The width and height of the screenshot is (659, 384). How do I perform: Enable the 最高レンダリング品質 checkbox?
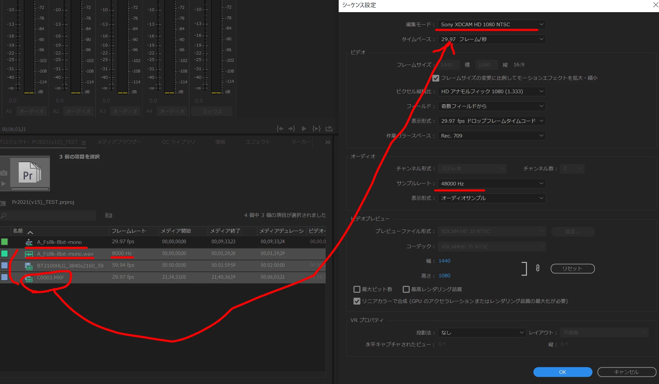[406, 289]
